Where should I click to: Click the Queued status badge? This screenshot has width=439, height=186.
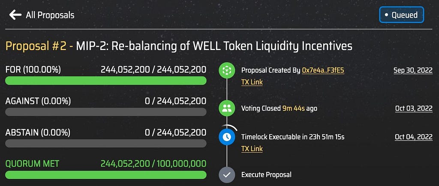tap(401, 15)
